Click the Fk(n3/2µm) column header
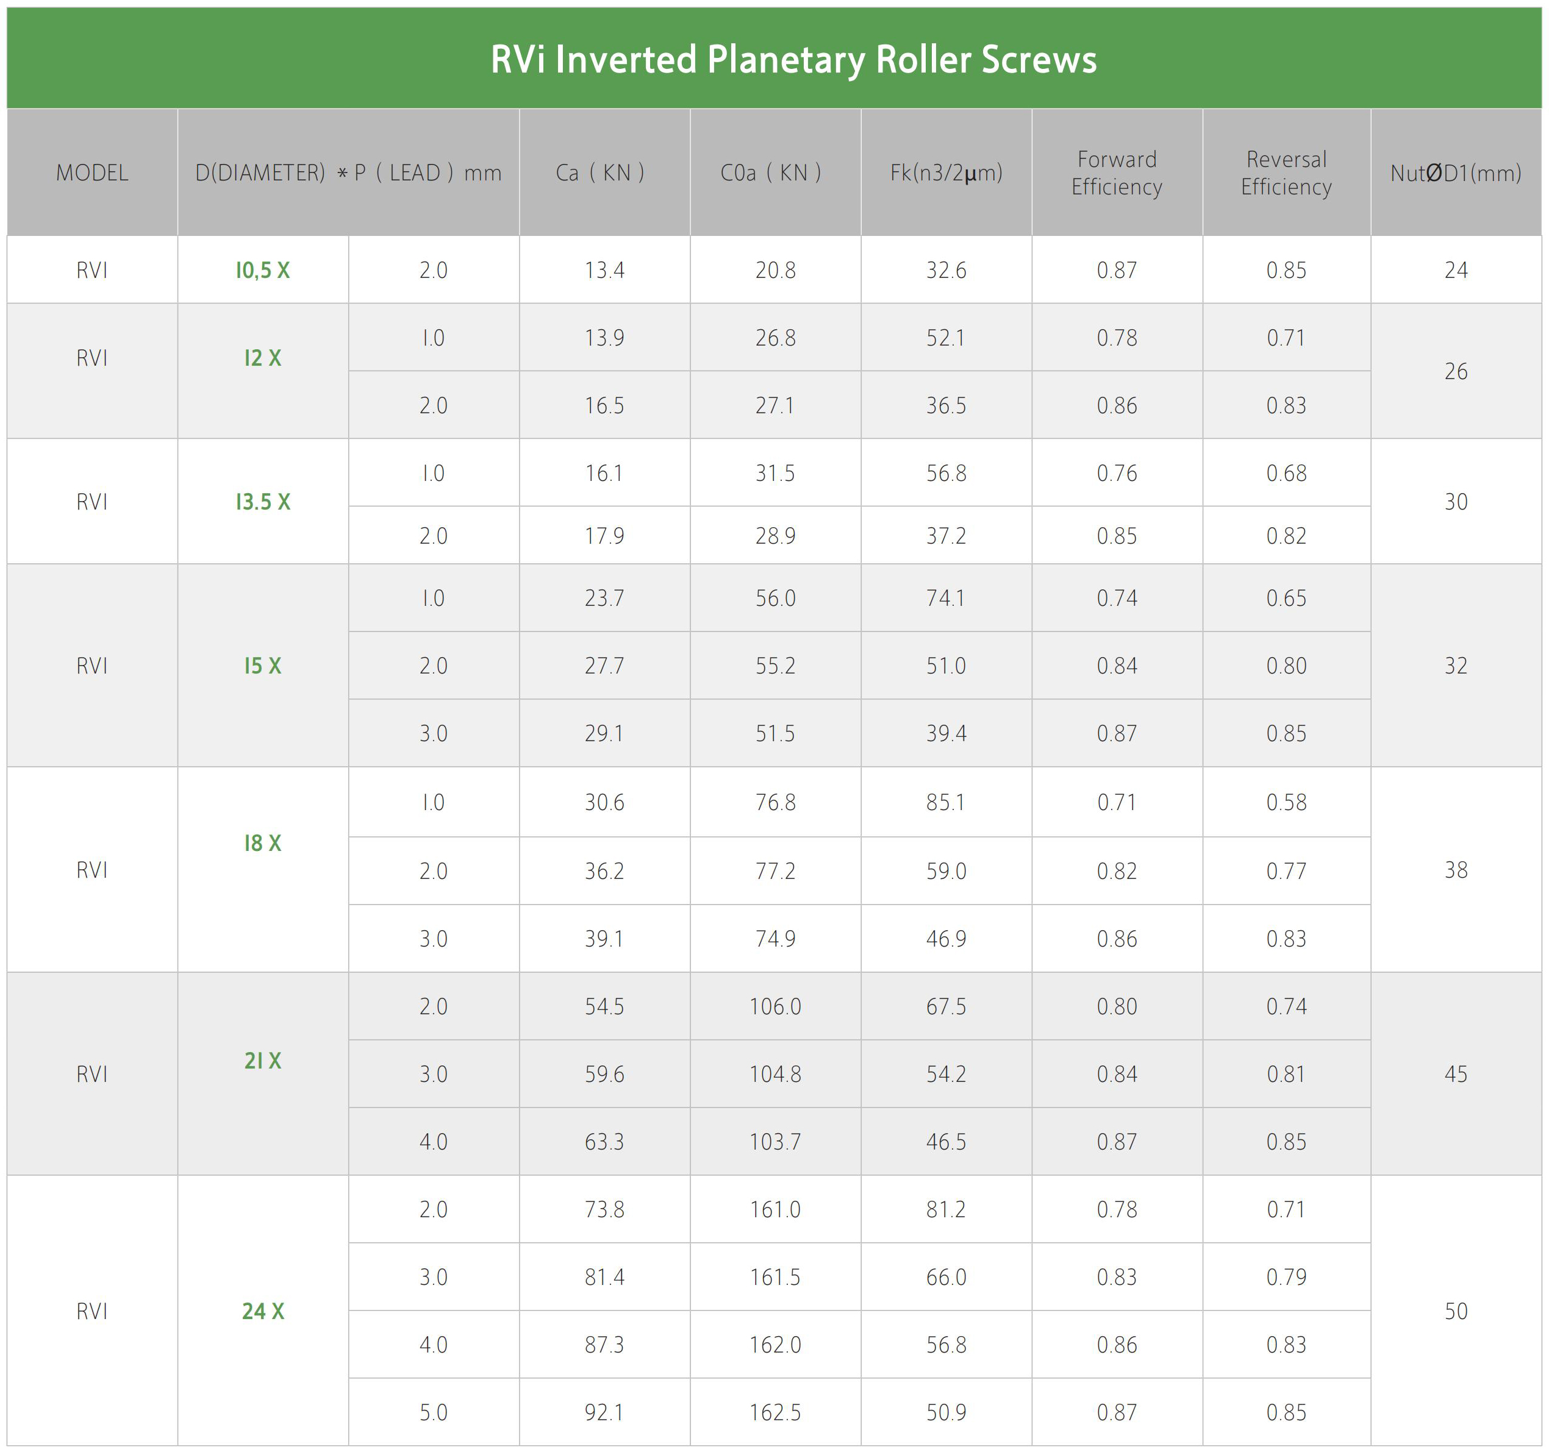 point(946,172)
